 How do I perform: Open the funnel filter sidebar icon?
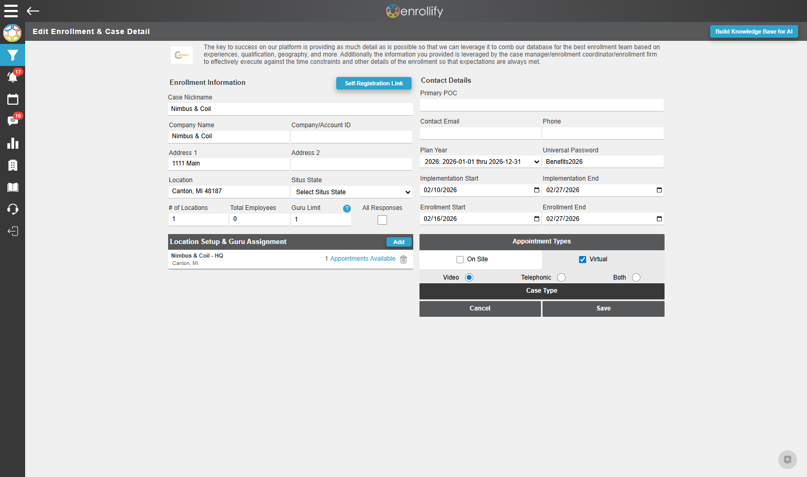point(13,55)
